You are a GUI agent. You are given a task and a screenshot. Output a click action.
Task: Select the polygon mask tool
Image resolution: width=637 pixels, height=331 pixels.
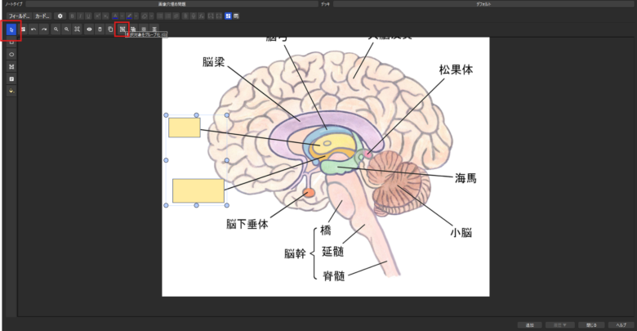point(11,66)
